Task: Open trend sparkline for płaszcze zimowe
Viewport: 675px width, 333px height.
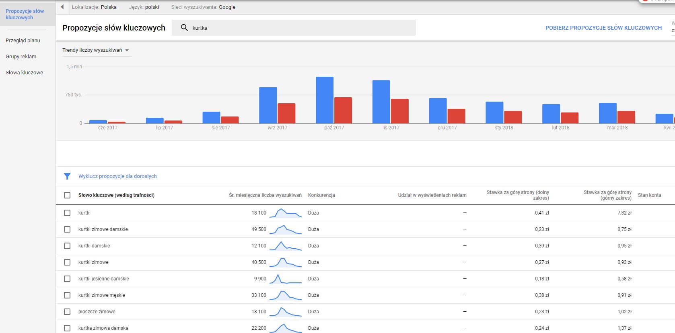Action: click(285, 312)
